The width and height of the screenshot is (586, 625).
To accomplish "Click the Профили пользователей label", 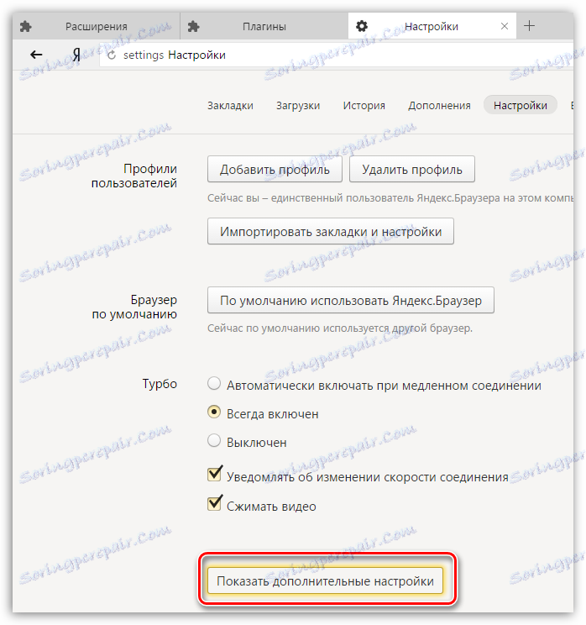I will [x=134, y=176].
